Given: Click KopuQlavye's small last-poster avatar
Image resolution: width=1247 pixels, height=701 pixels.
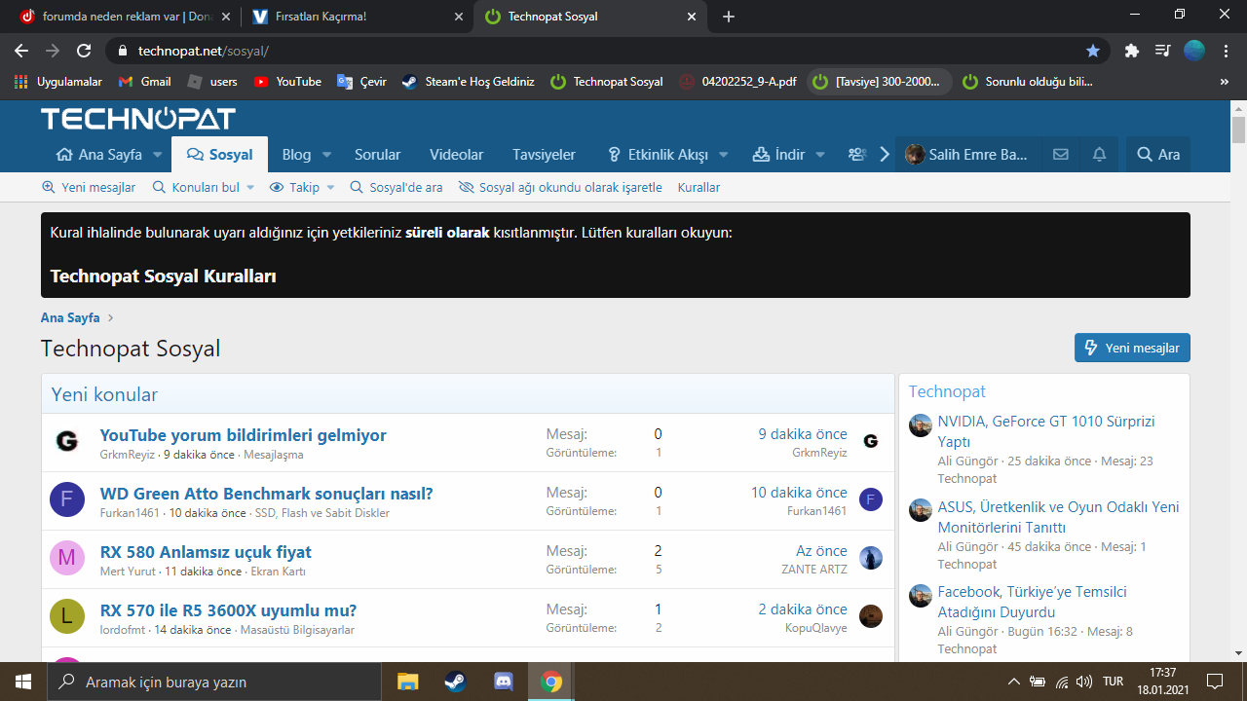Looking at the screenshot, I should pyautogui.click(x=871, y=616).
